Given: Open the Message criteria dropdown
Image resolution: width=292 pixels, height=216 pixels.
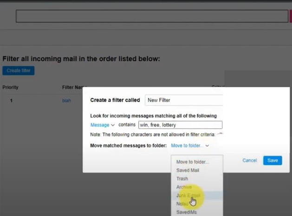Looking at the screenshot, I should coord(103,125).
